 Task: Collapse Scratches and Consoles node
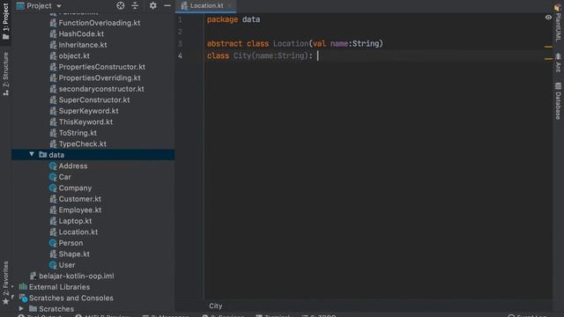click(x=13, y=298)
